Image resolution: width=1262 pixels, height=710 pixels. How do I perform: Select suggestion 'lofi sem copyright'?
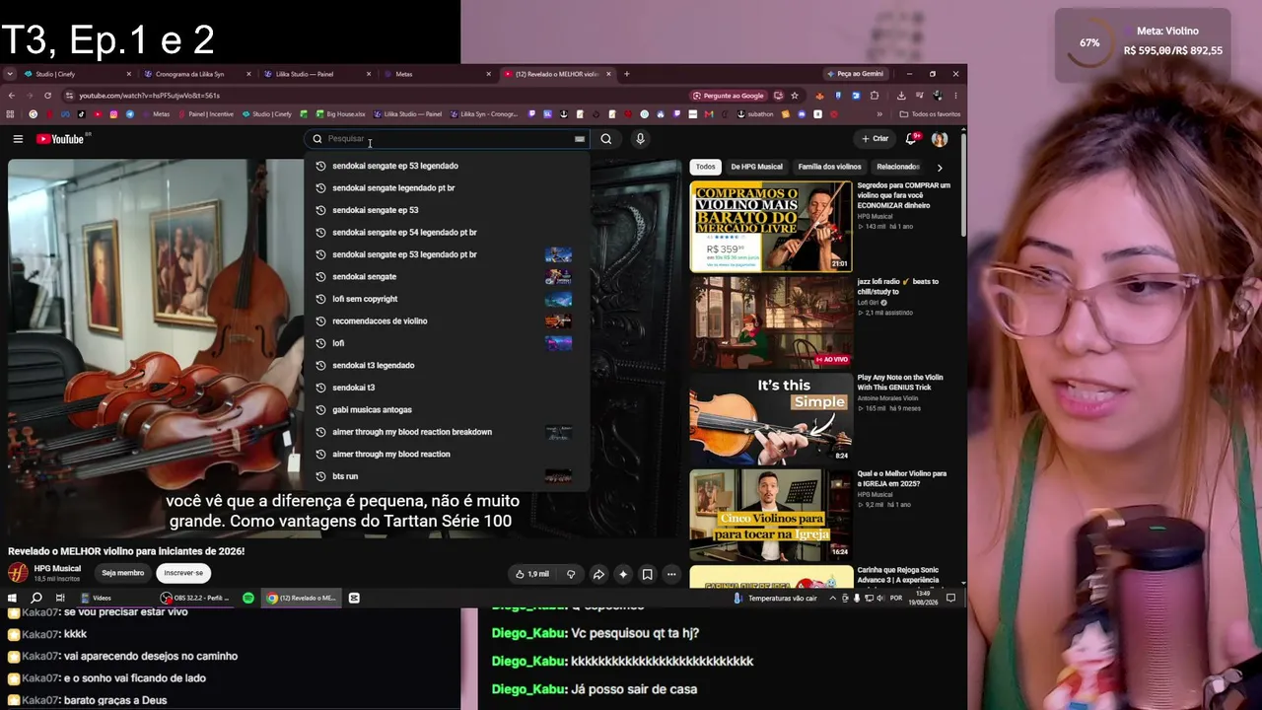pyautogui.click(x=447, y=299)
